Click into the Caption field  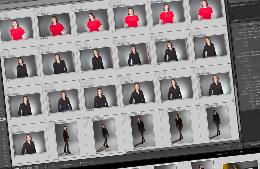255,46
